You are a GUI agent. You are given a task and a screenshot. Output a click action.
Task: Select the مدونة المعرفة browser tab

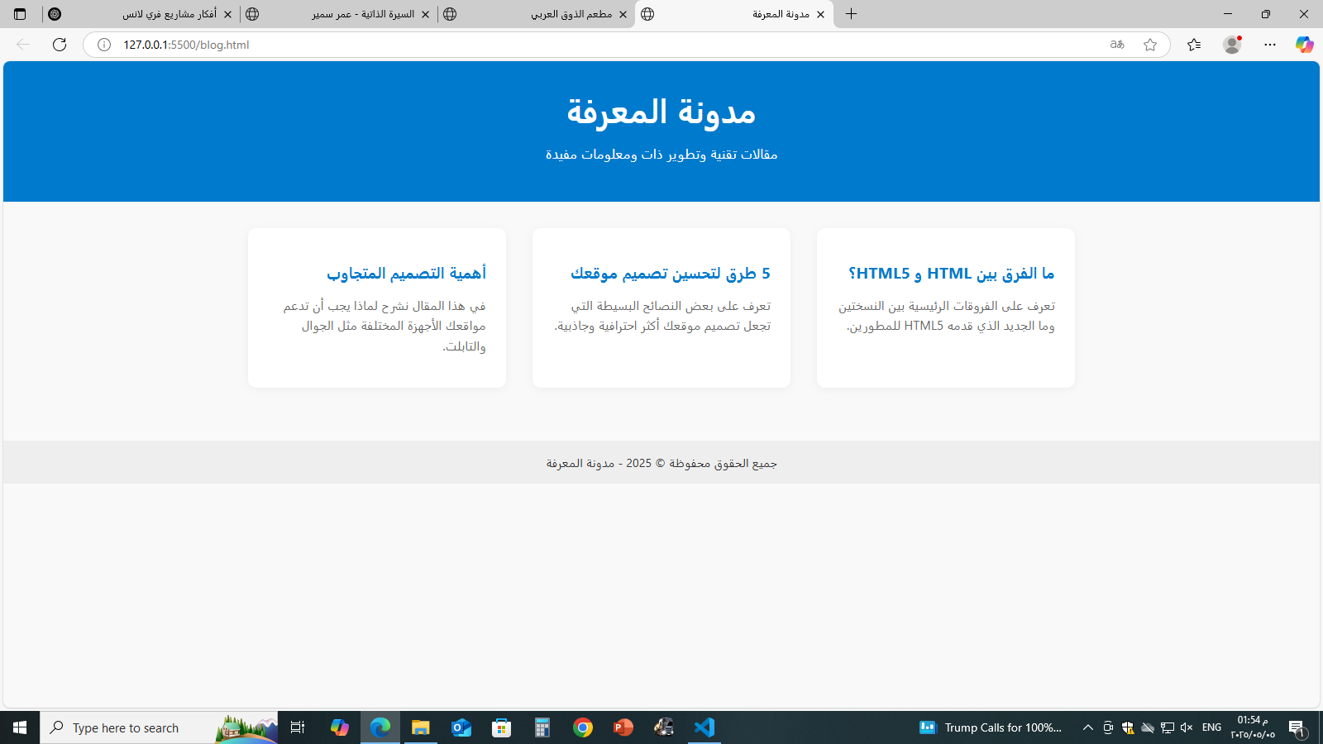tap(734, 14)
